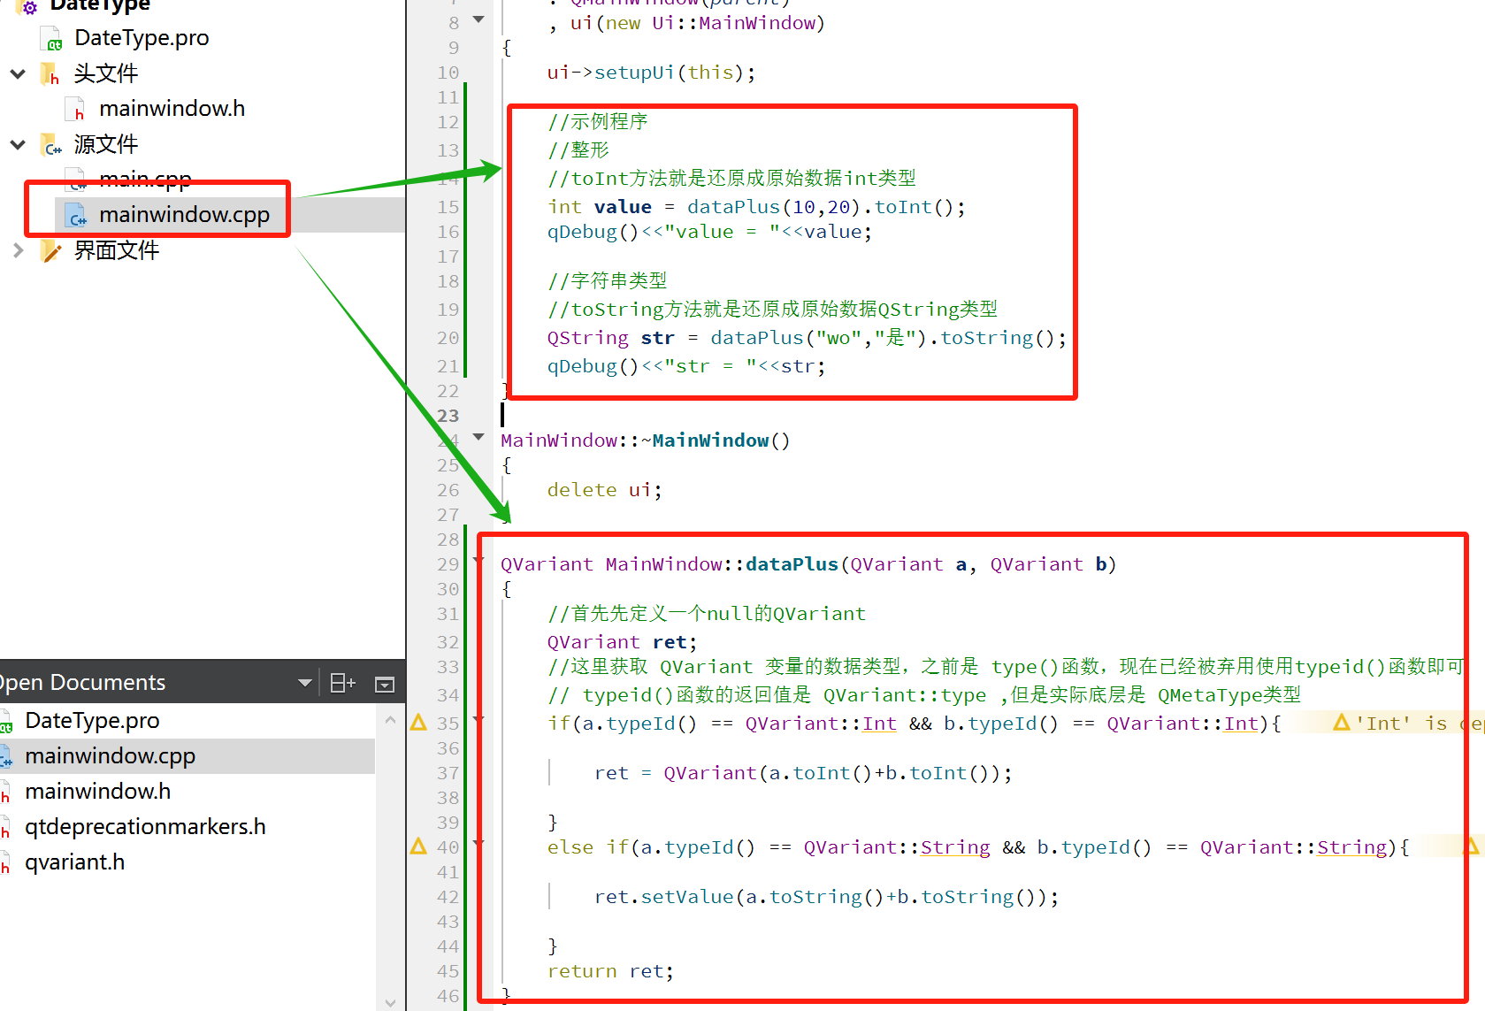This screenshot has height=1011, width=1485.
Task: Click the 界面文件 folder icon
Action: (x=51, y=251)
